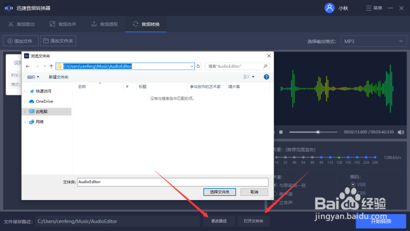Expand the OneDrive tree node
Viewport: 410px width, 231px height.
(x=25, y=101)
